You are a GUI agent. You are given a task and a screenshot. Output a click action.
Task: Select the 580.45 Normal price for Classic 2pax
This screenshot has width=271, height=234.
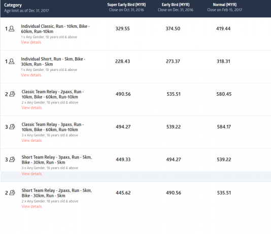click(224, 94)
